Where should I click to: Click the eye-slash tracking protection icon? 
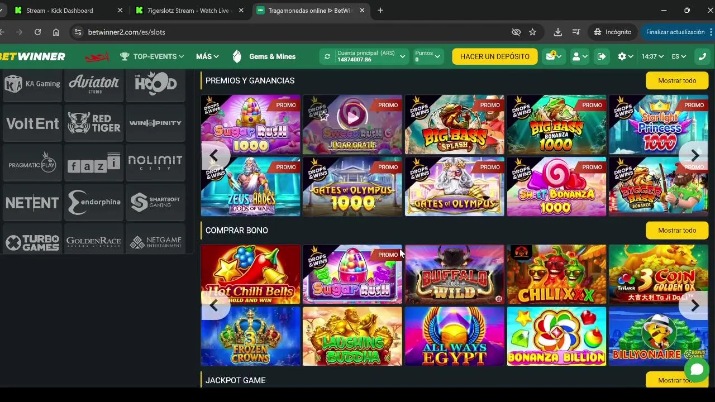(516, 32)
